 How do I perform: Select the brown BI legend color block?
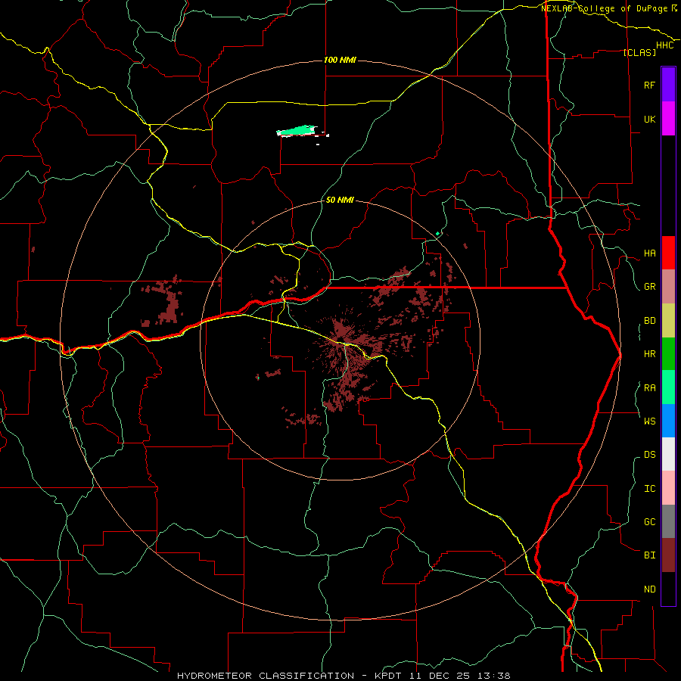click(x=668, y=555)
